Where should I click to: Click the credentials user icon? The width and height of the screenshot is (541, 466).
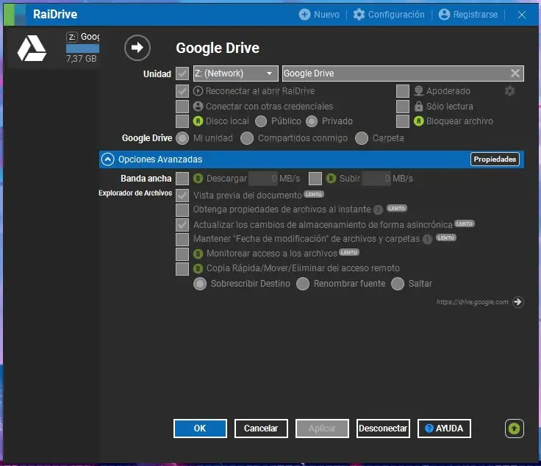tap(198, 107)
